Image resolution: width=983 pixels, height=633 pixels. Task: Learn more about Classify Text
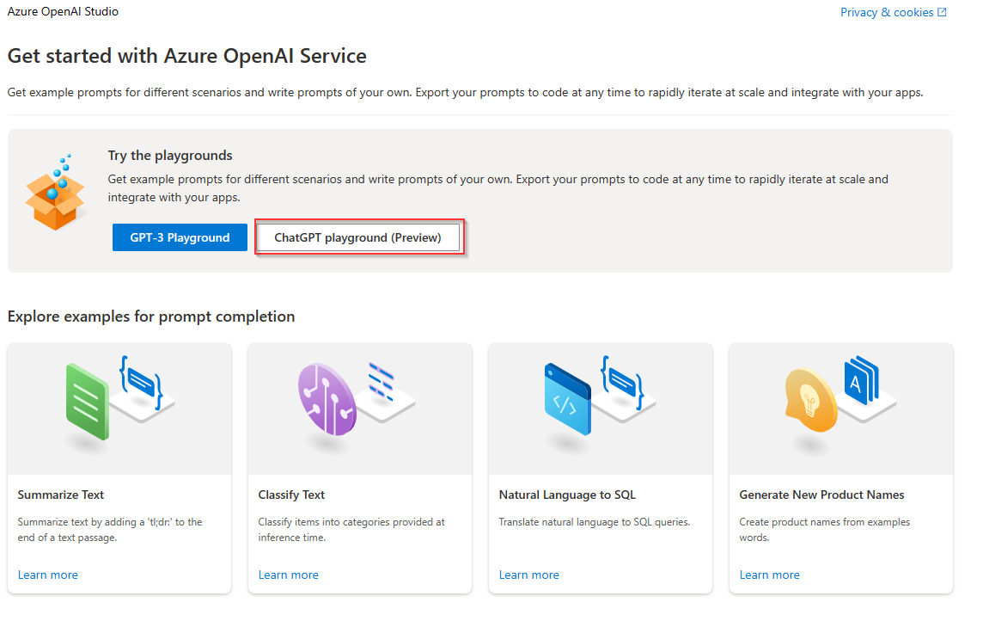pos(288,575)
